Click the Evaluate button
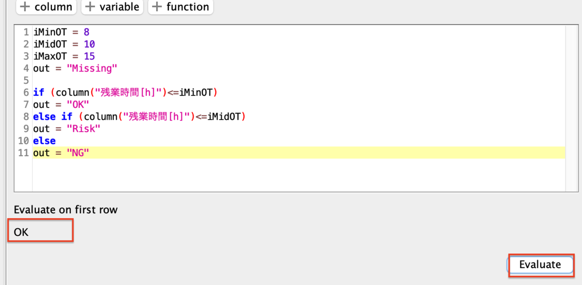The width and height of the screenshot is (582, 285). [540, 265]
